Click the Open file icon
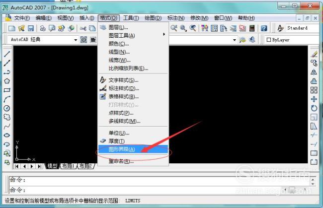This screenshot has height=208, width=323. point(21,28)
